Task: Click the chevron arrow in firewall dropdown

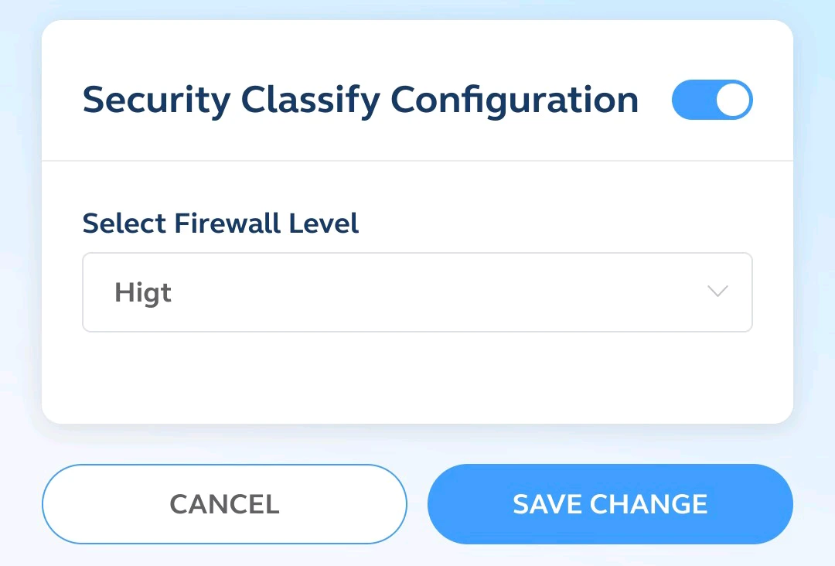Action: click(x=717, y=292)
